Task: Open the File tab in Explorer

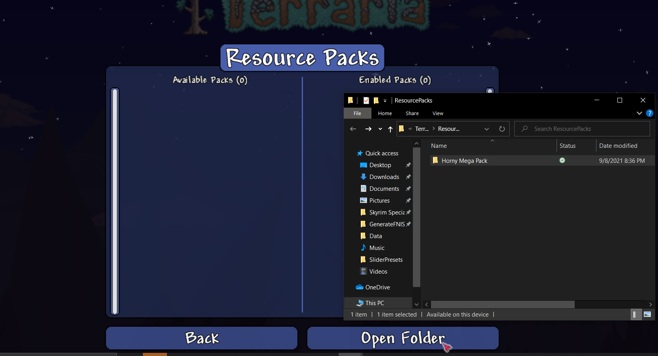Action: [x=357, y=113]
